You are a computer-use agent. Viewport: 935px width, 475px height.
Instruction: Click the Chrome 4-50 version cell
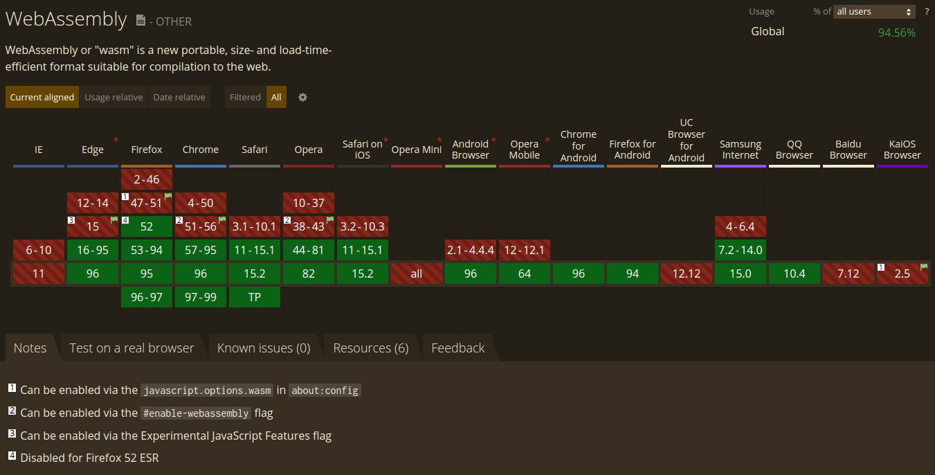point(201,203)
